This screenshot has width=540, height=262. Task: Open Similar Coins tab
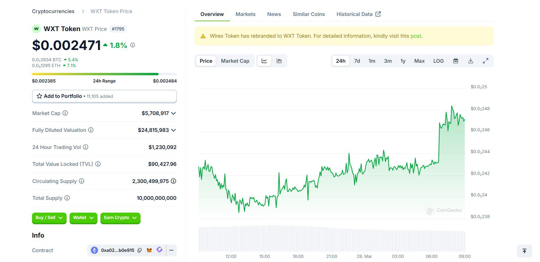(x=309, y=14)
